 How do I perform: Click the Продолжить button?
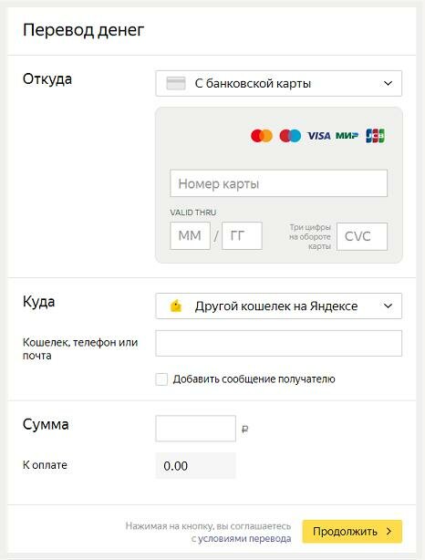point(352,532)
